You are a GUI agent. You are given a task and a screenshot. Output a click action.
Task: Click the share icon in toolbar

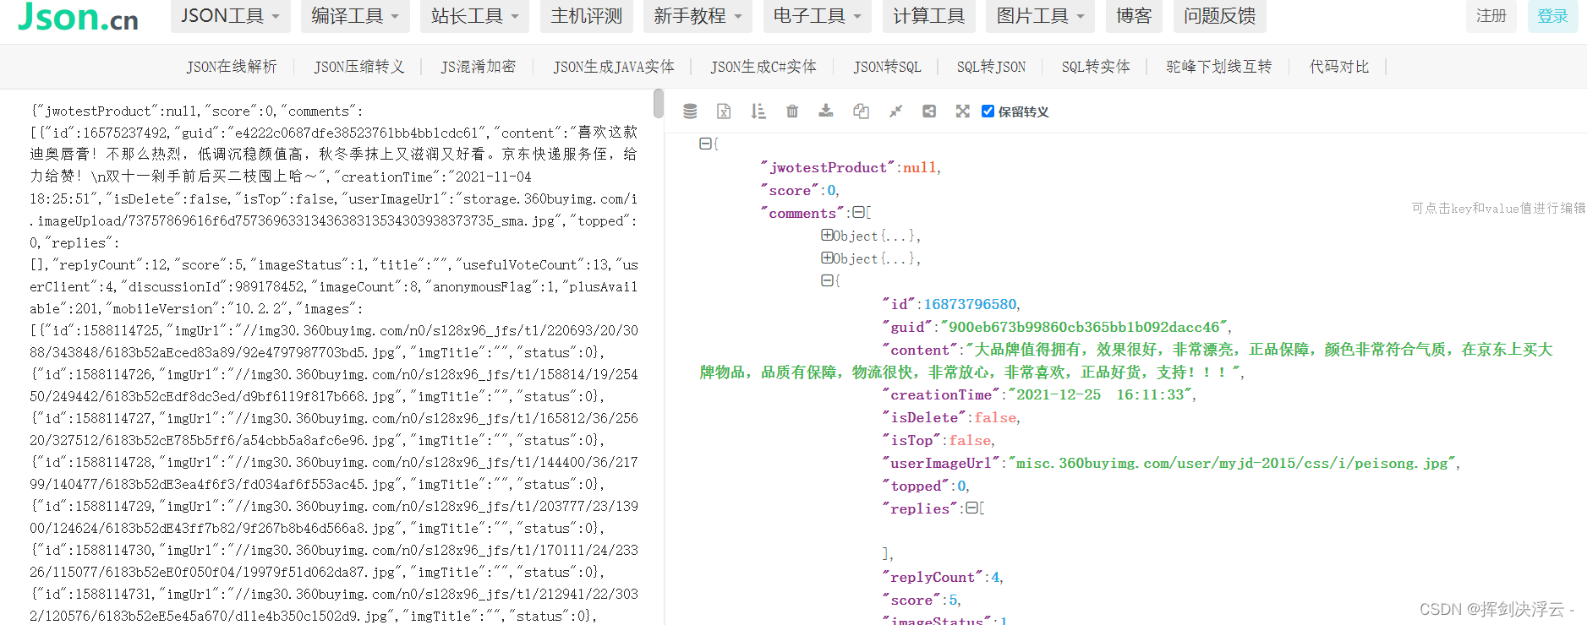point(929,111)
